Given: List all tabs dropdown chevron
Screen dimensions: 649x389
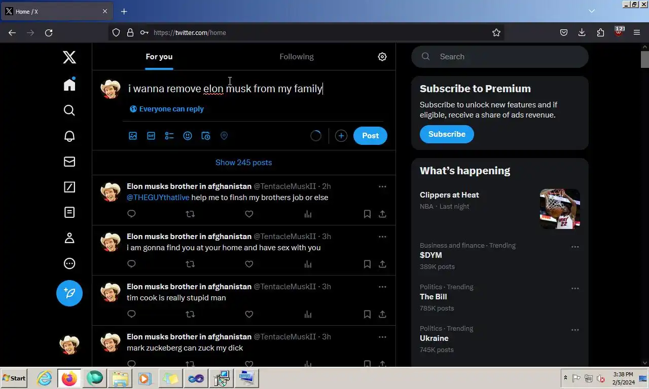Looking at the screenshot, I should [x=592, y=11].
